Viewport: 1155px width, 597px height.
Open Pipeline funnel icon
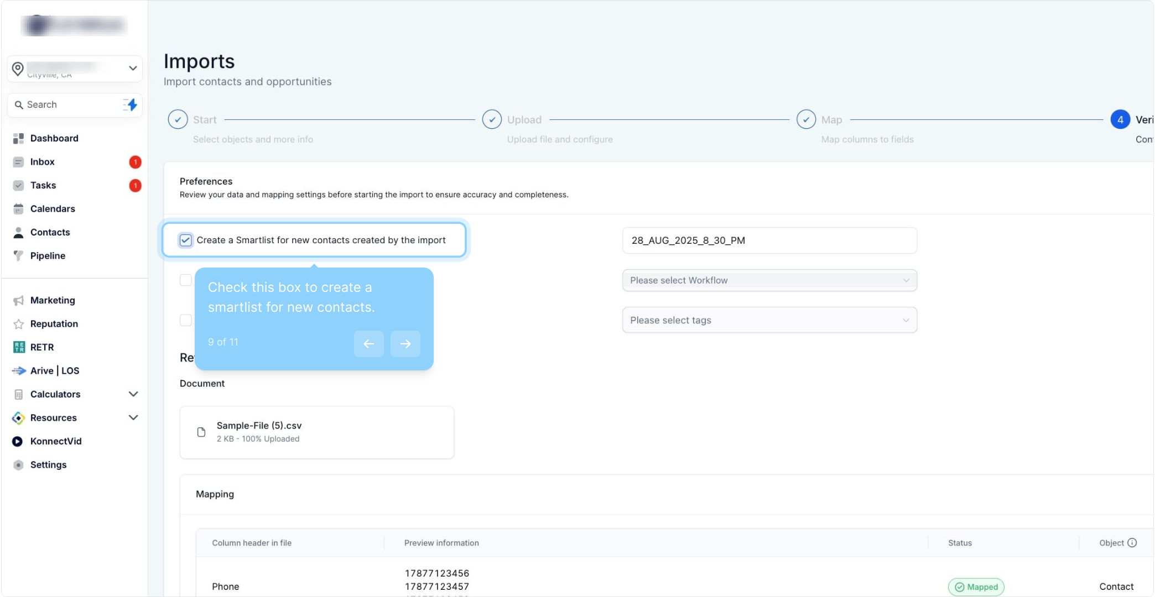click(x=18, y=256)
